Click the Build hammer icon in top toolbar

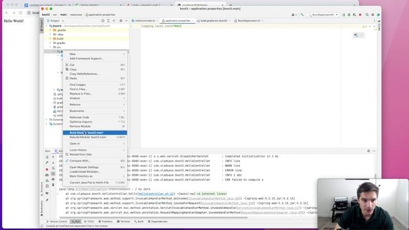[302, 15]
